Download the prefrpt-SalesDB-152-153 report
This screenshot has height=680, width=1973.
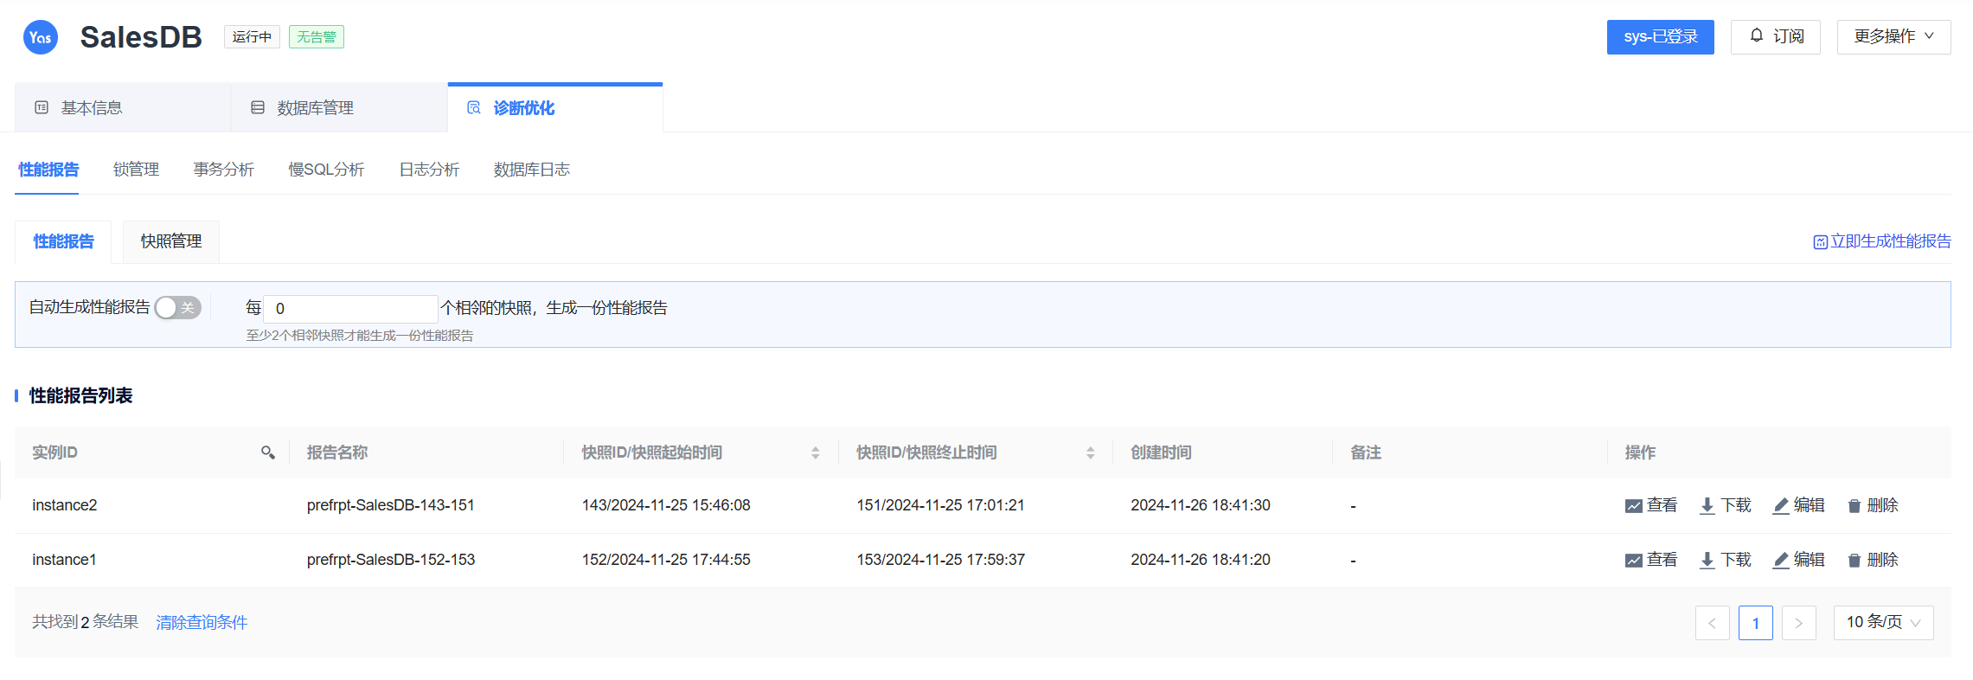[x=1725, y=560]
